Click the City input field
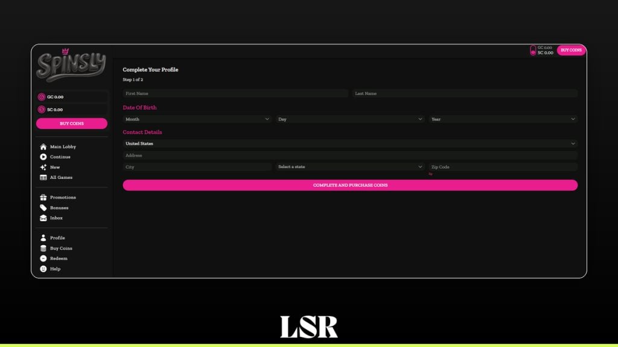 pyautogui.click(x=197, y=167)
